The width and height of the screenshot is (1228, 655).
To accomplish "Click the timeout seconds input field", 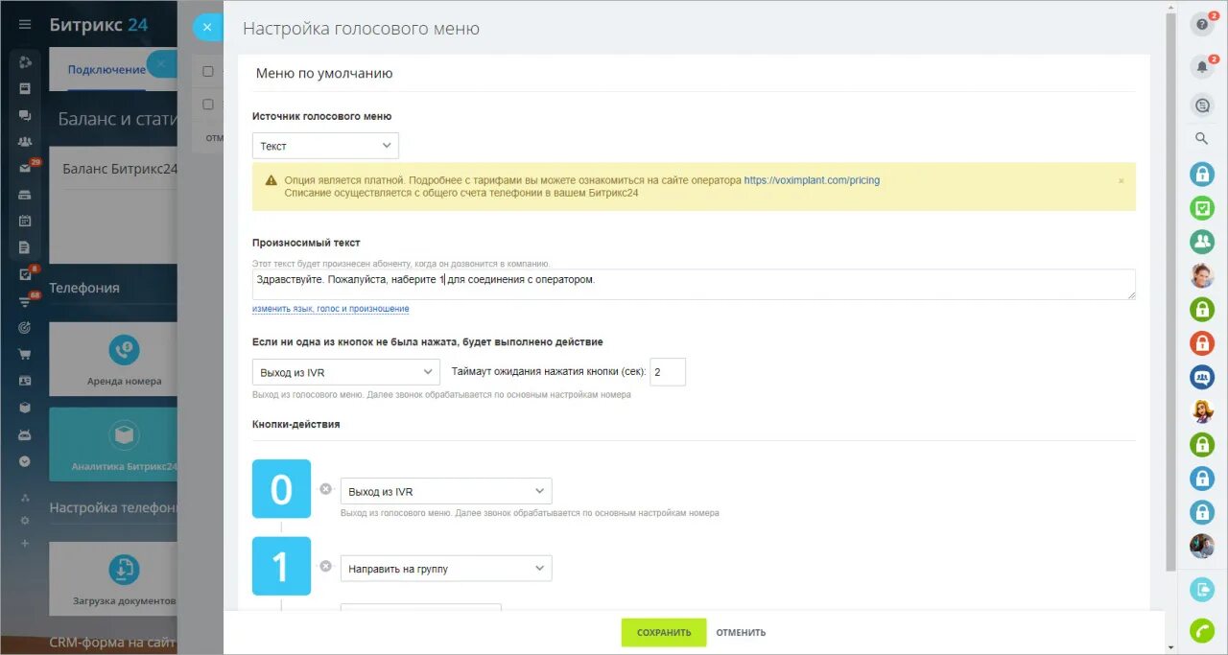I will click(x=668, y=372).
